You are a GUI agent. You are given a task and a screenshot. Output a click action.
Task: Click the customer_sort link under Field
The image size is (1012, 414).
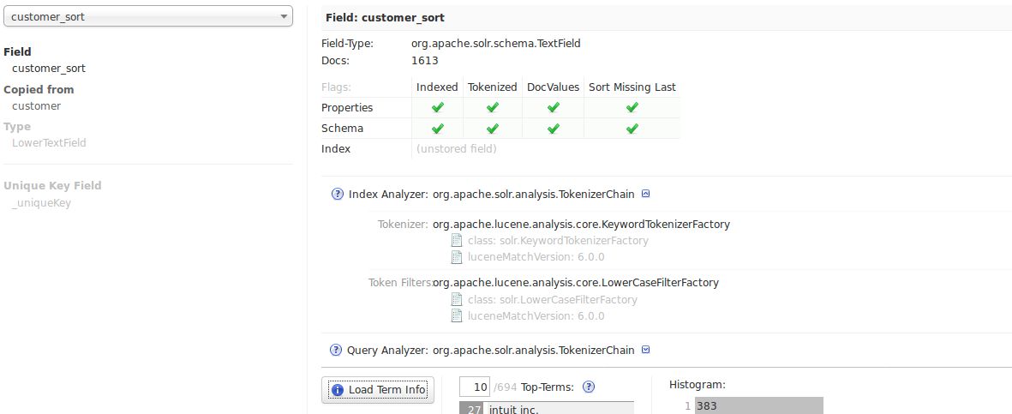point(48,69)
